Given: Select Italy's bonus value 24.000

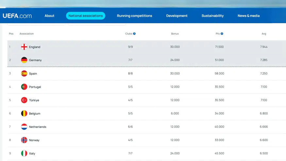Looking at the screenshot, I should click(175, 153).
